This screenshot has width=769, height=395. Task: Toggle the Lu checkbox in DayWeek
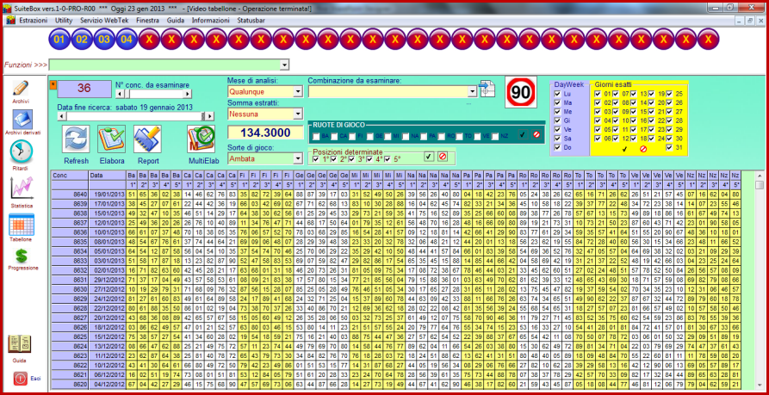[x=556, y=92]
